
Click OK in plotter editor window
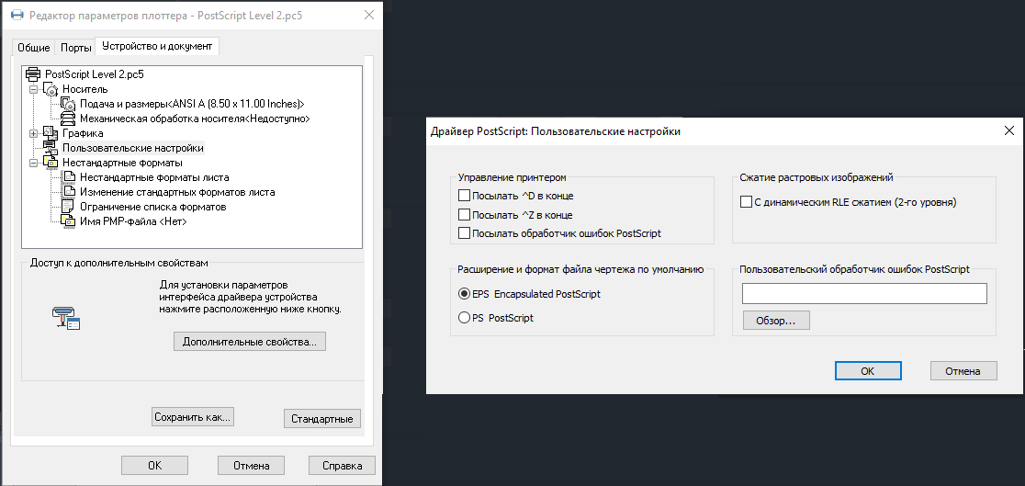point(155,466)
